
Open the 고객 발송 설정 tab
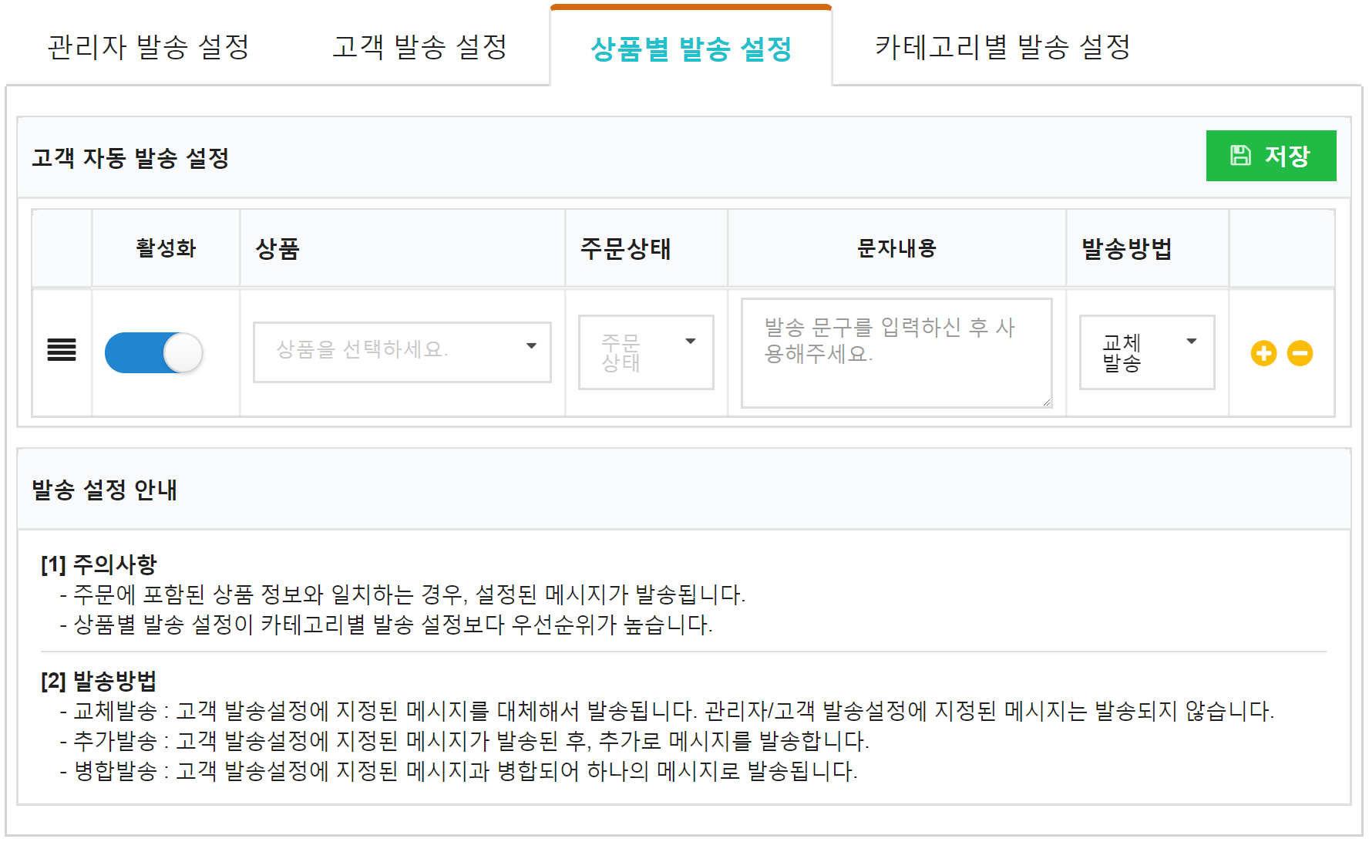420,47
